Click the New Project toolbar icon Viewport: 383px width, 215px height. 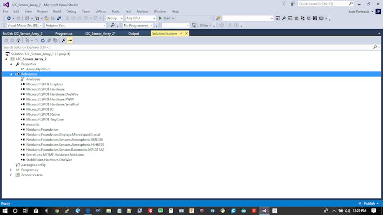pyautogui.click(x=27, y=18)
